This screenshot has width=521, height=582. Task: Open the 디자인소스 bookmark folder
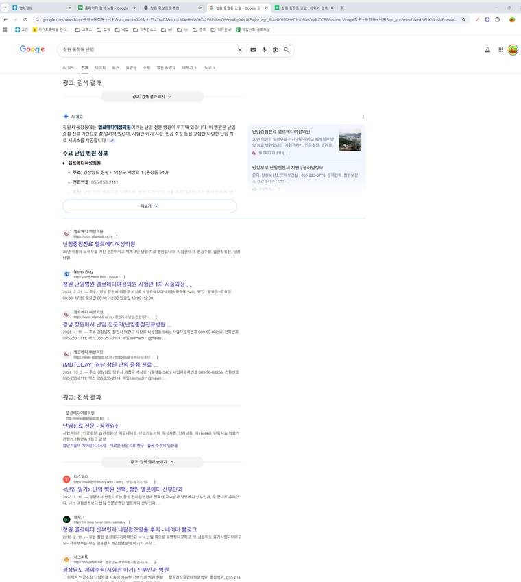[x=145, y=29]
